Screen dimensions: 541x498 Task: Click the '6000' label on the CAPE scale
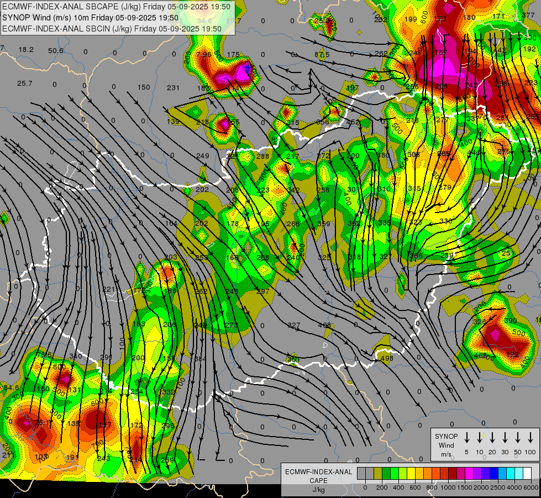[x=531, y=487]
